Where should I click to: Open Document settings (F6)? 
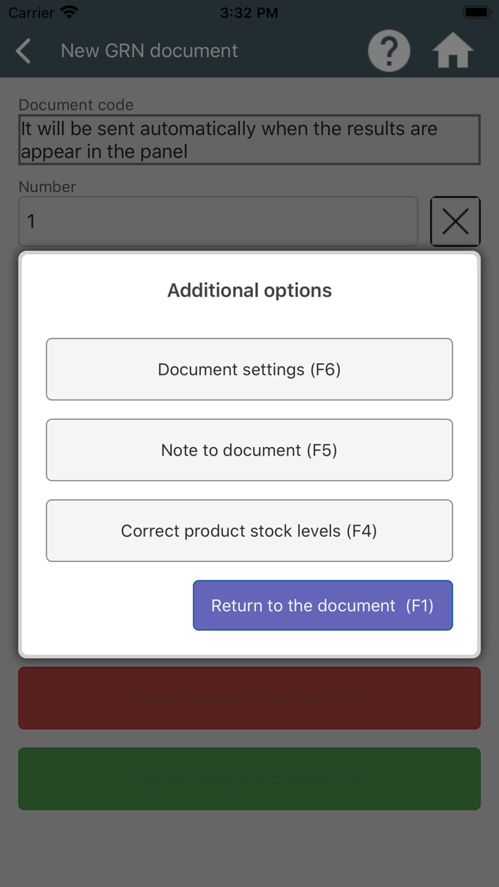tap(249, 369)
